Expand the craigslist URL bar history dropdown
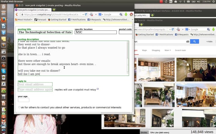 [x=83, y=14]
